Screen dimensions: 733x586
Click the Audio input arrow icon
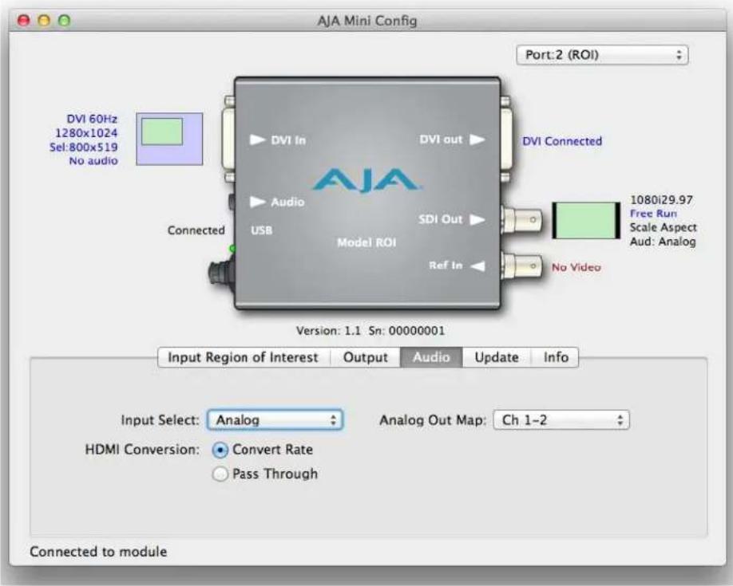tap(257, 202)
